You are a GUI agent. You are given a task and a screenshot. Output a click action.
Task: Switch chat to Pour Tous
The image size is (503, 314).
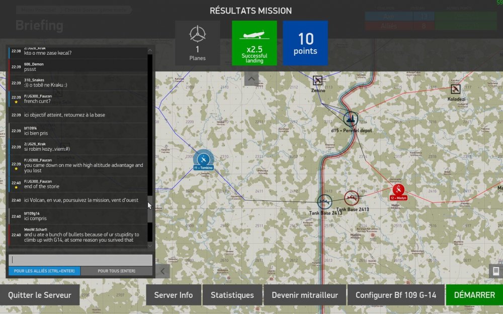click(116, 271)
